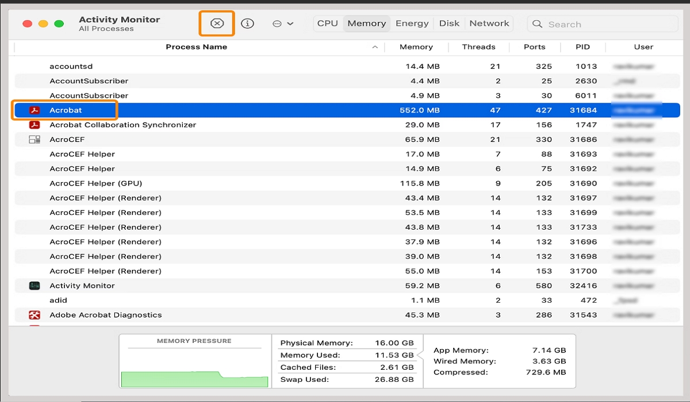Click the Adobe Acrobat Diagnostics icon
690x402 pixels.
pyautogui.click(x=34, y=315)
